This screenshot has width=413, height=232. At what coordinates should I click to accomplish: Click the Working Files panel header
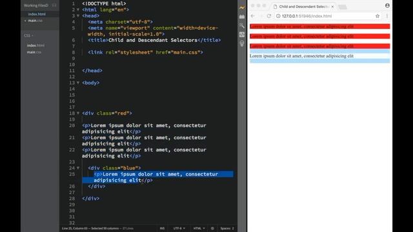[x=36, y=5]
